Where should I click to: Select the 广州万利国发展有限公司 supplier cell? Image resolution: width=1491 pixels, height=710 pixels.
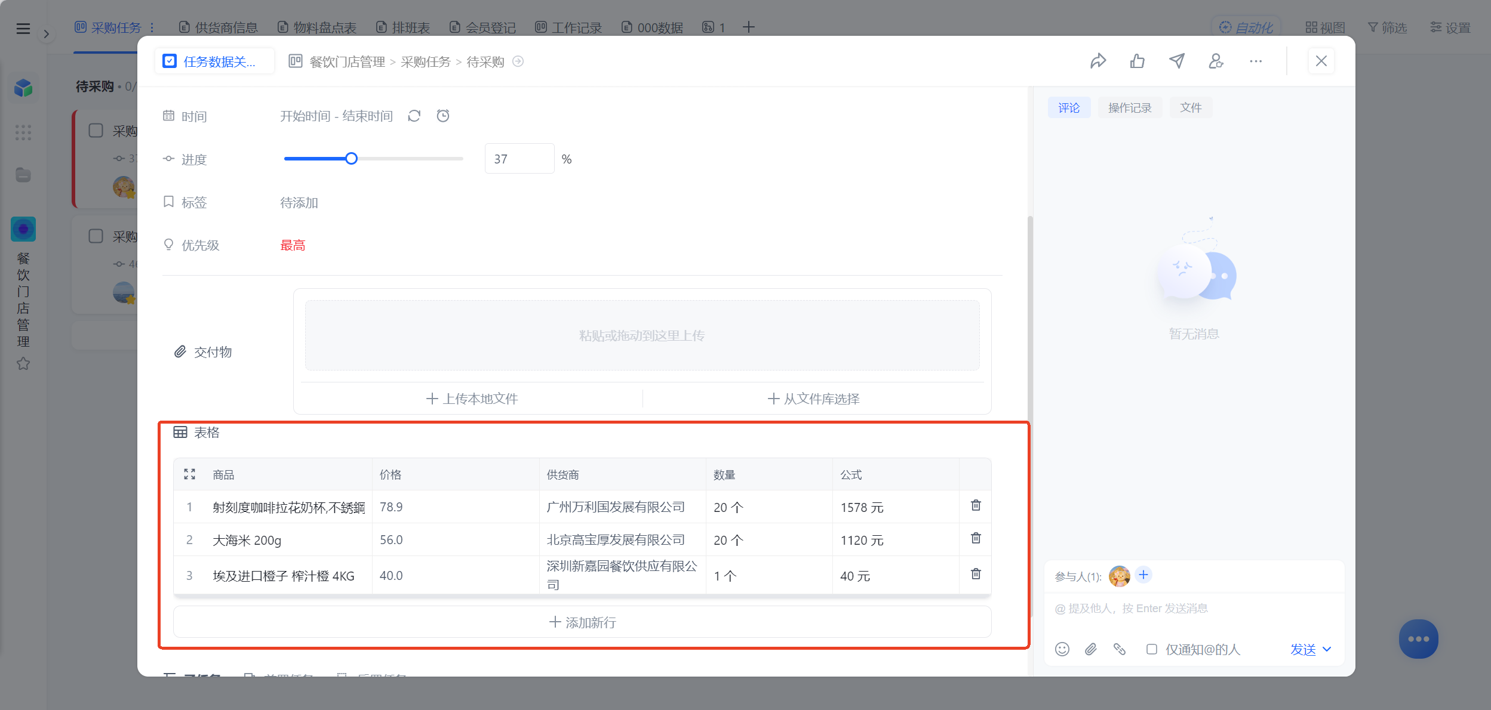[x=622, y=507]
